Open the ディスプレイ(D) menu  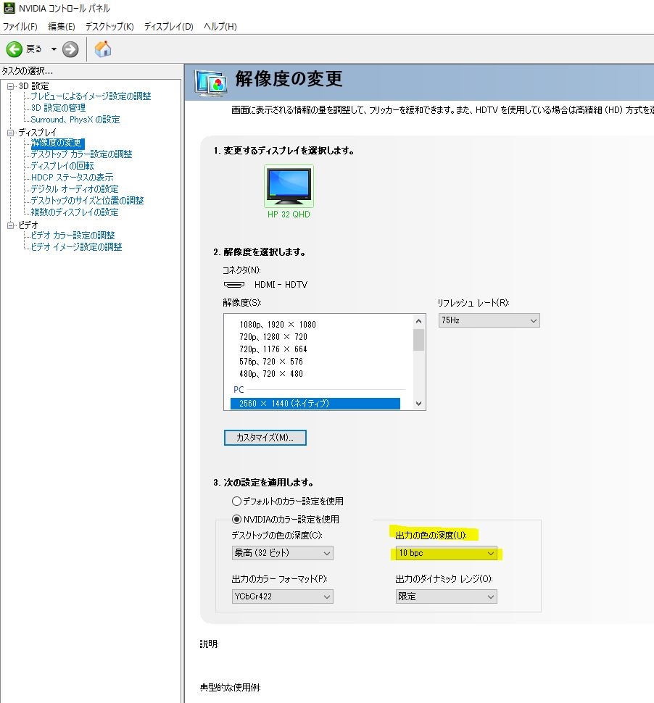point(169,26)
